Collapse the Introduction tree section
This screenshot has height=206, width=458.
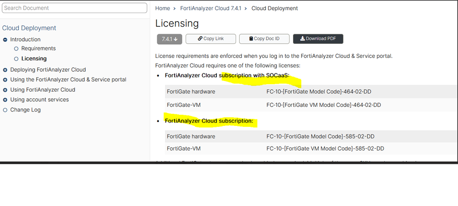pyautogui.click(x=5, y=40)
